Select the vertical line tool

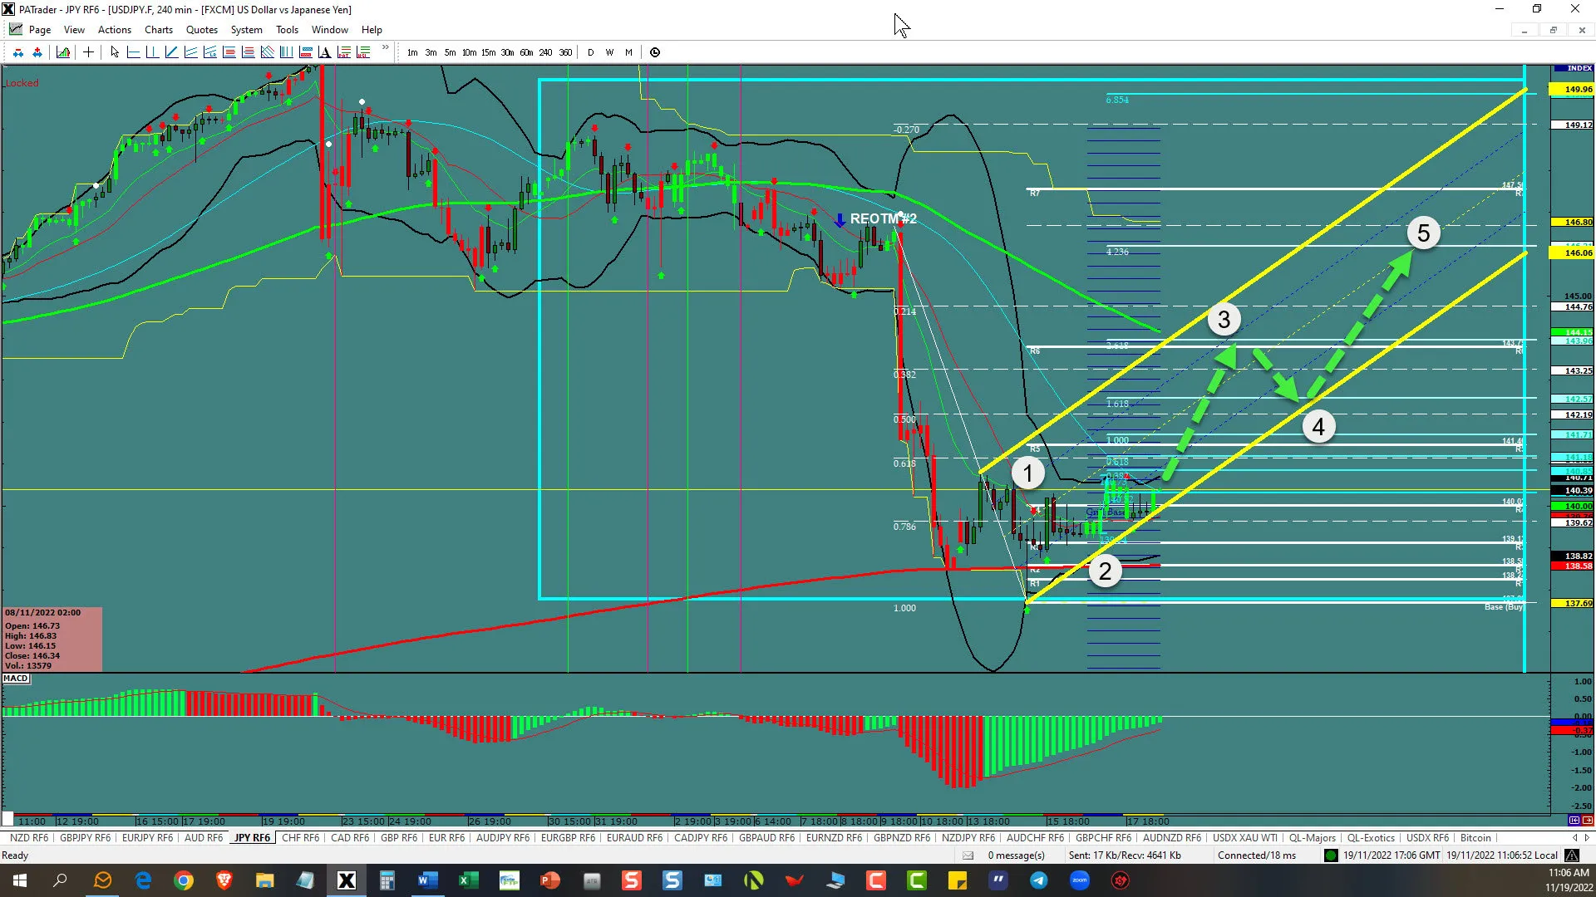pyautogui.click(x=152, y=52)
